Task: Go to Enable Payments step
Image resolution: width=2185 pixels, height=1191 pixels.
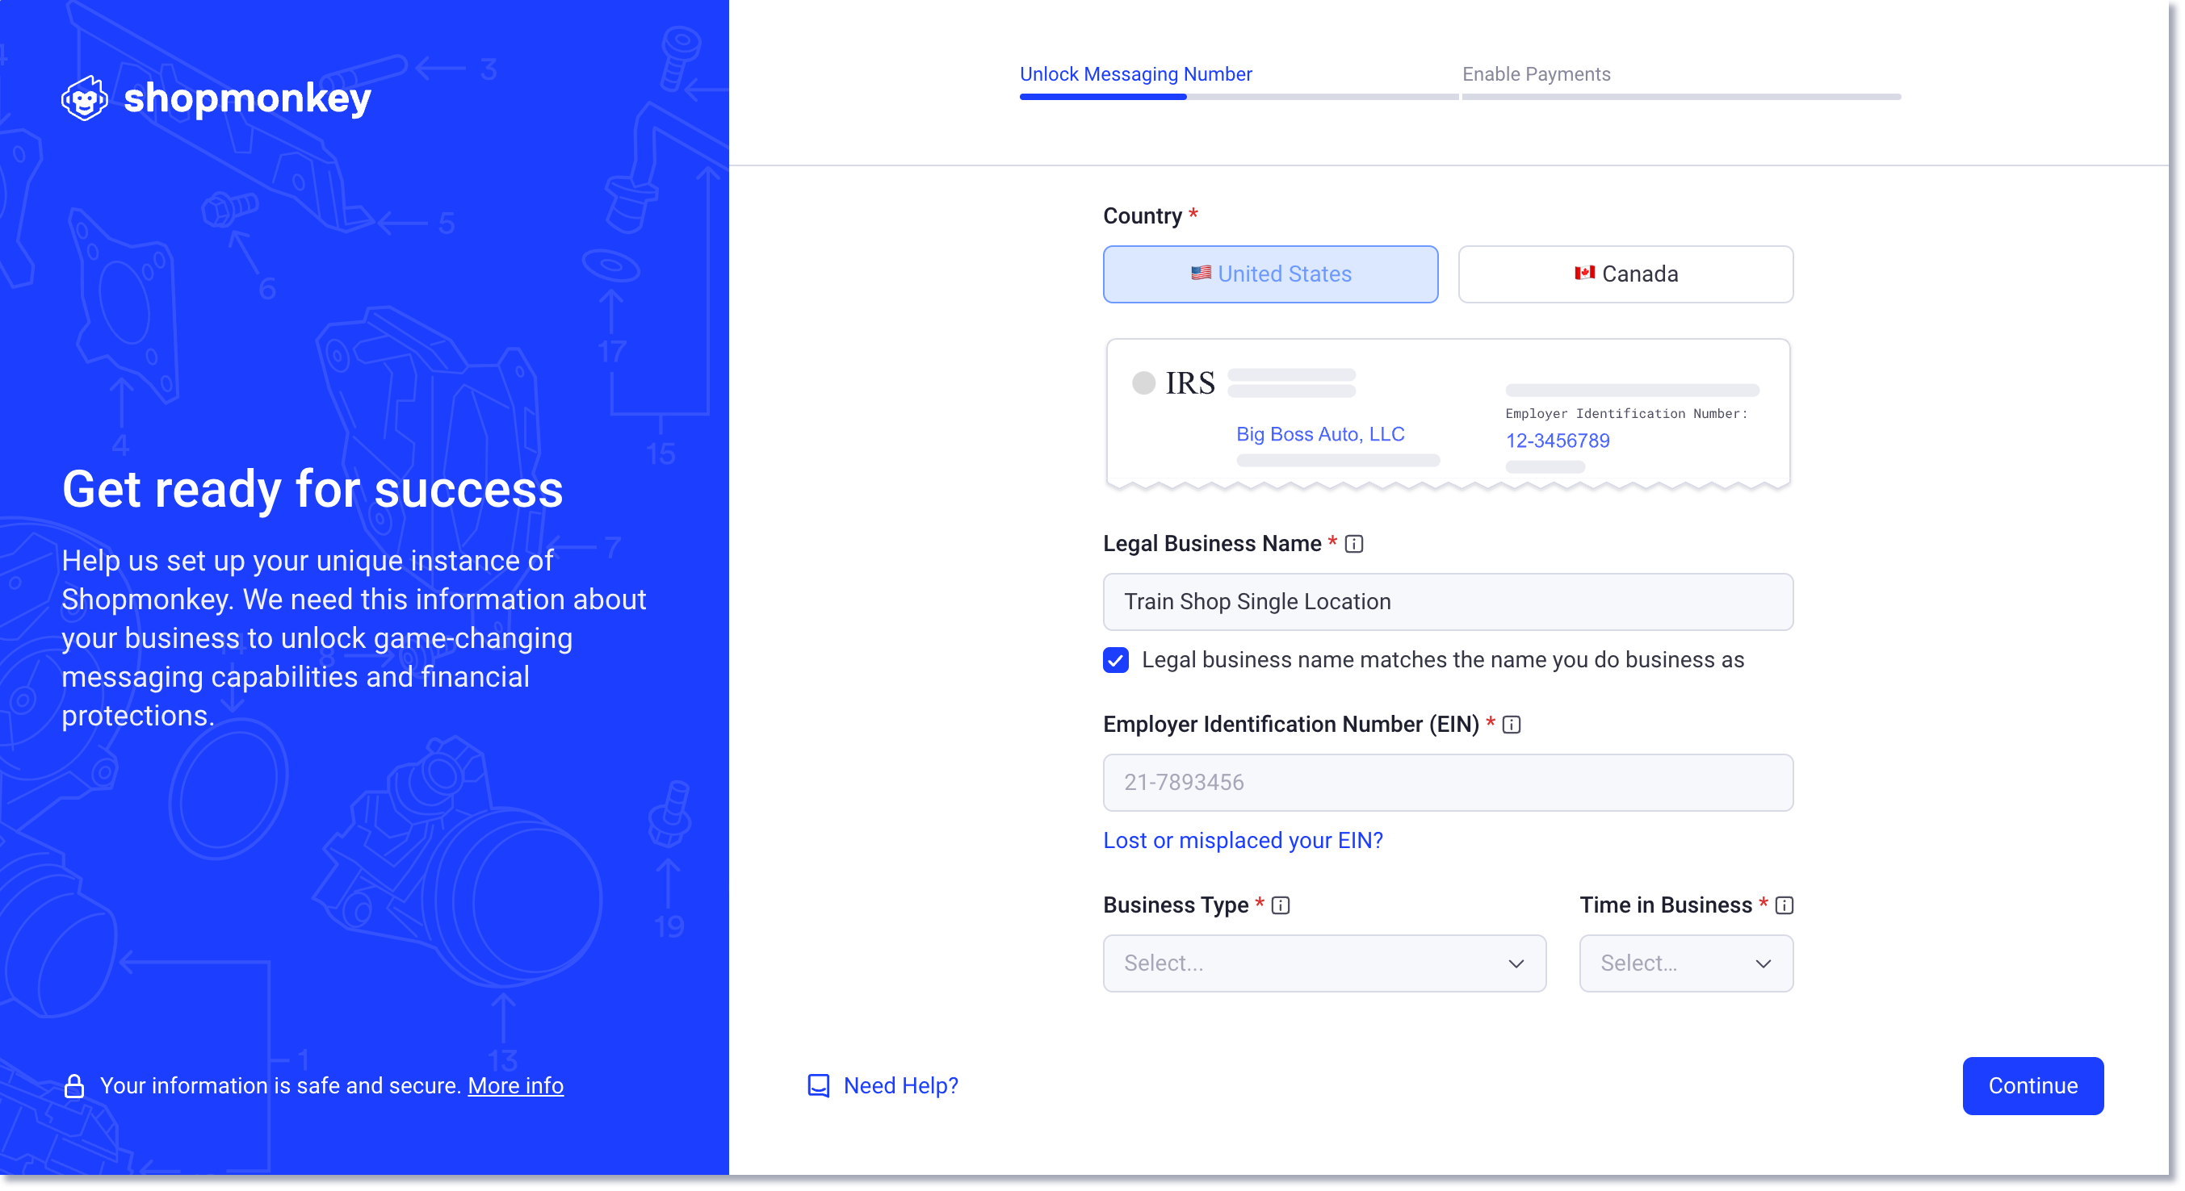Action: [x=1536, y=73]
